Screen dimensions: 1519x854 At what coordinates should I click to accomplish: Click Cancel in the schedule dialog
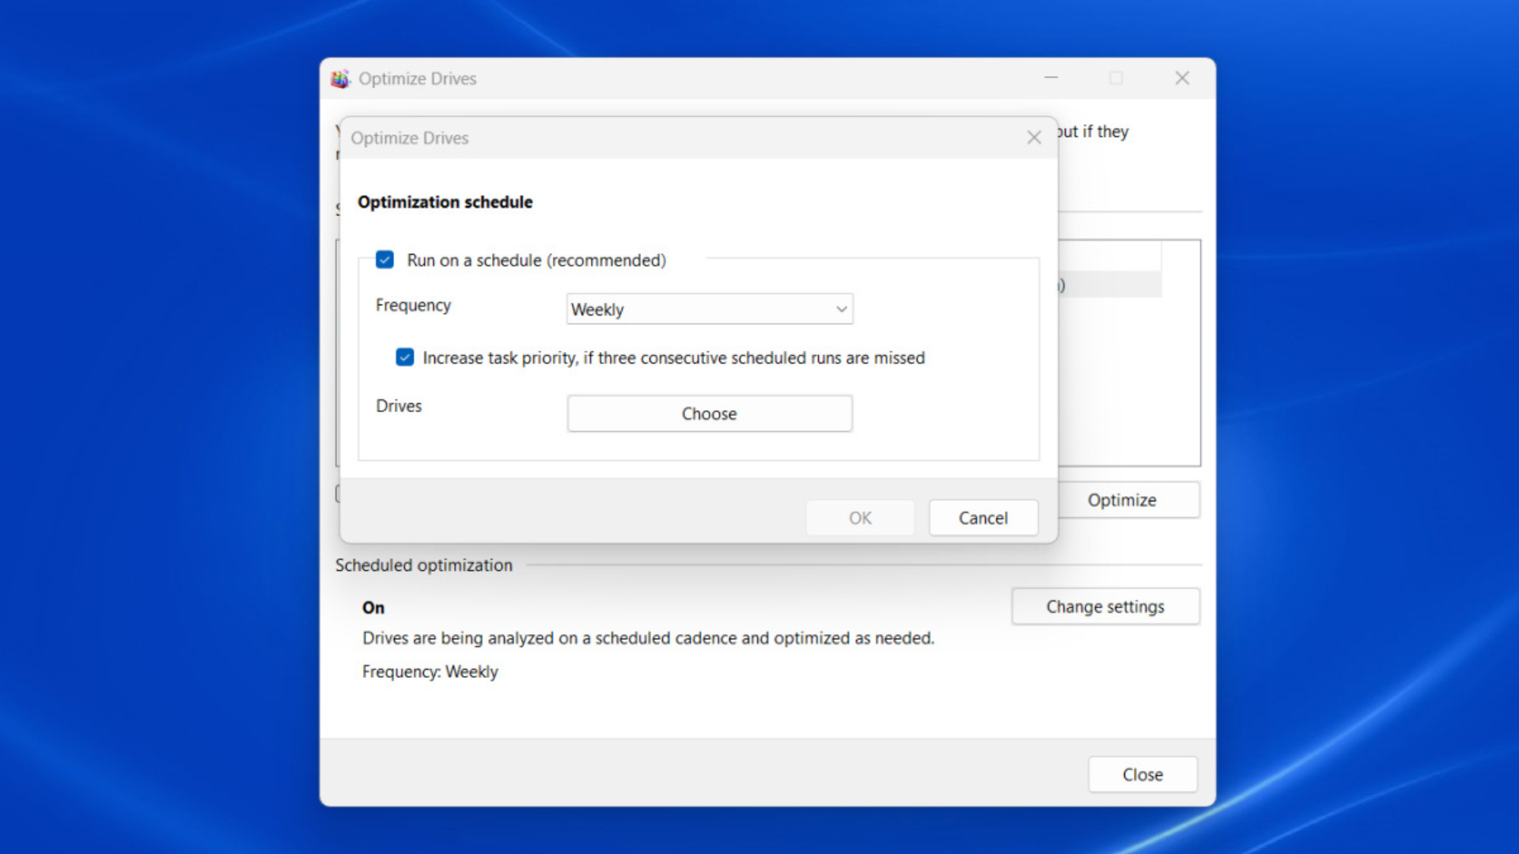(983, 518)
